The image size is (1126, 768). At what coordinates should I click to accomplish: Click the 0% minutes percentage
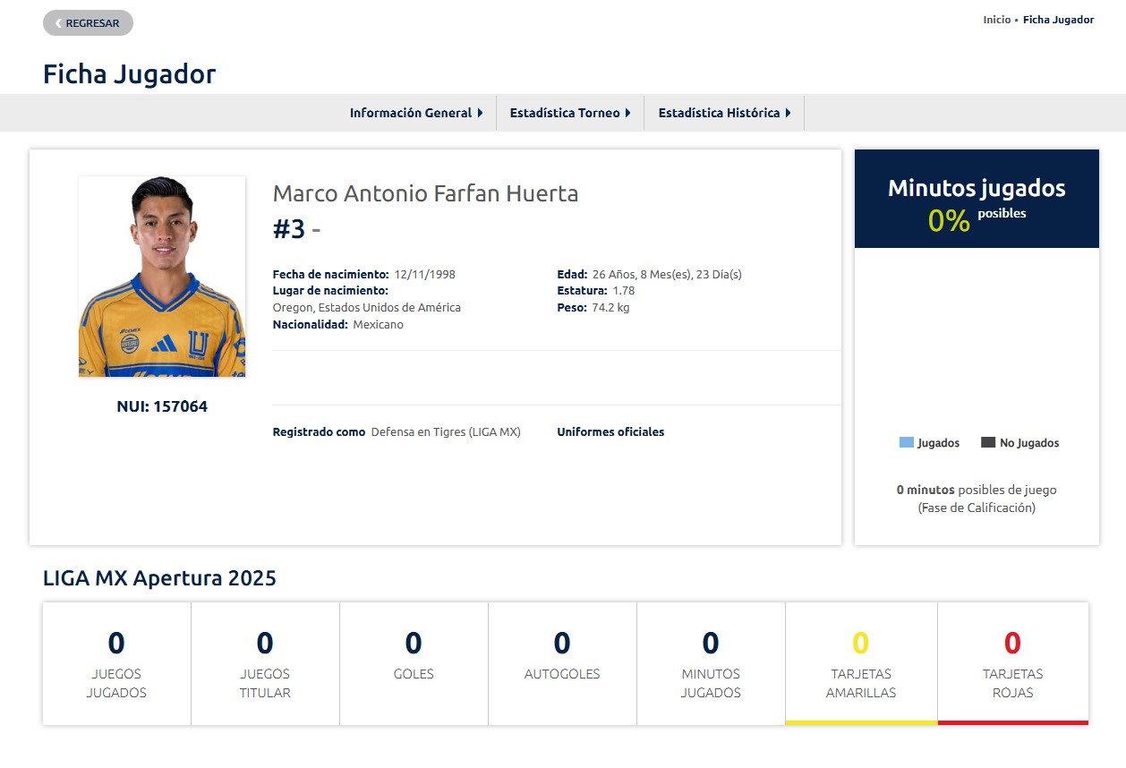click(949, 221)
